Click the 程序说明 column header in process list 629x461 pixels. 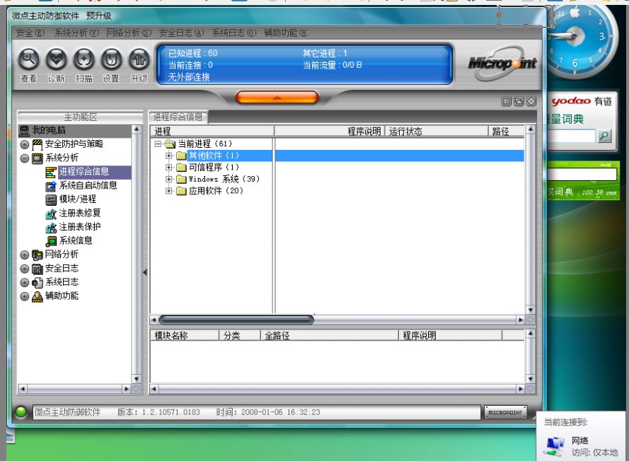pyautogui.click(x=330, y=131)
